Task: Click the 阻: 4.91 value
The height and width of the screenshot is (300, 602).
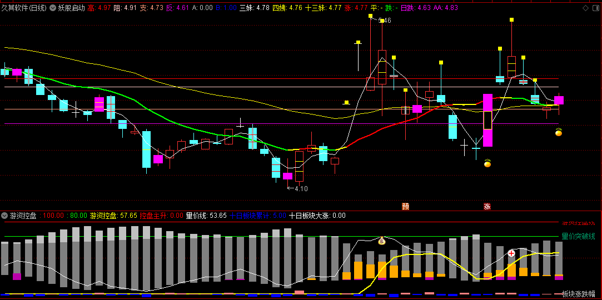Action: point(125,8)
